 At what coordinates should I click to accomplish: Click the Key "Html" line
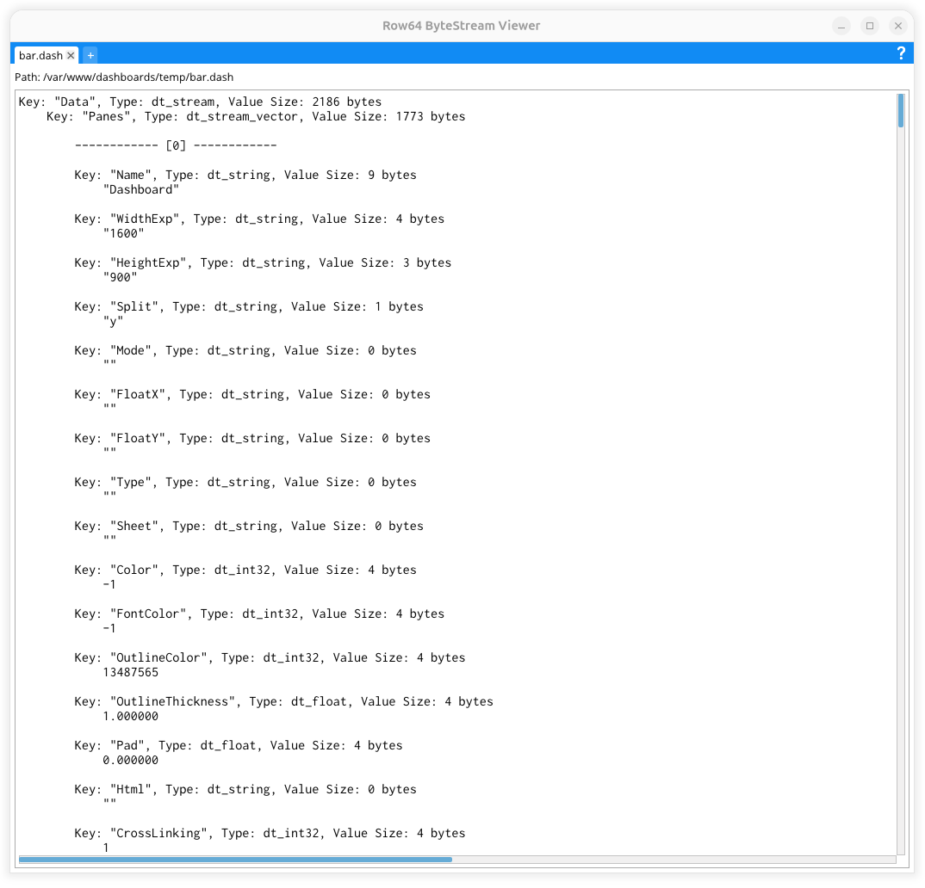245,790
